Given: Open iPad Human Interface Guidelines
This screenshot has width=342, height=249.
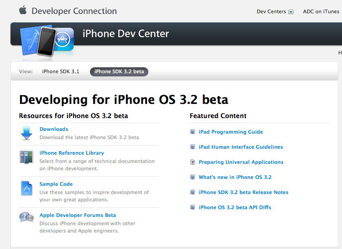Looking at the screenshot, I should point(241,147).
